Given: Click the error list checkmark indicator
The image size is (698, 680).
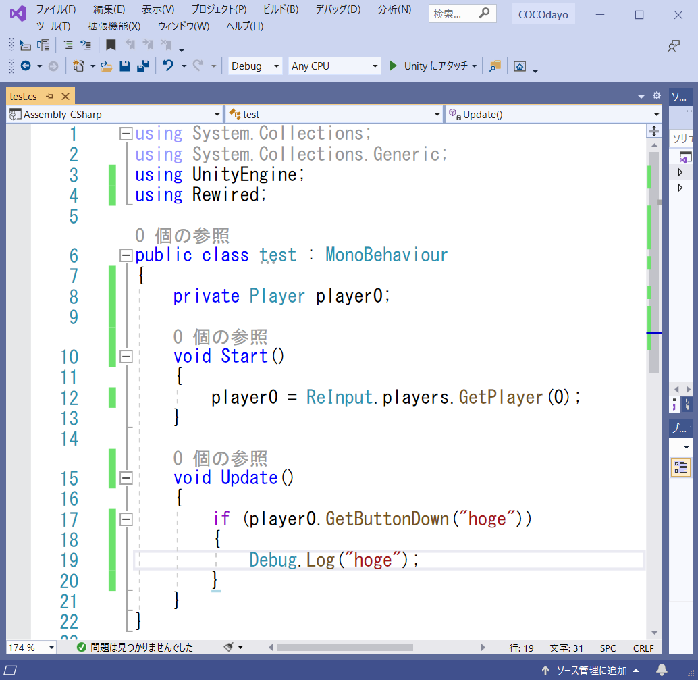Looking at the screenshot, I should [82, 647].
